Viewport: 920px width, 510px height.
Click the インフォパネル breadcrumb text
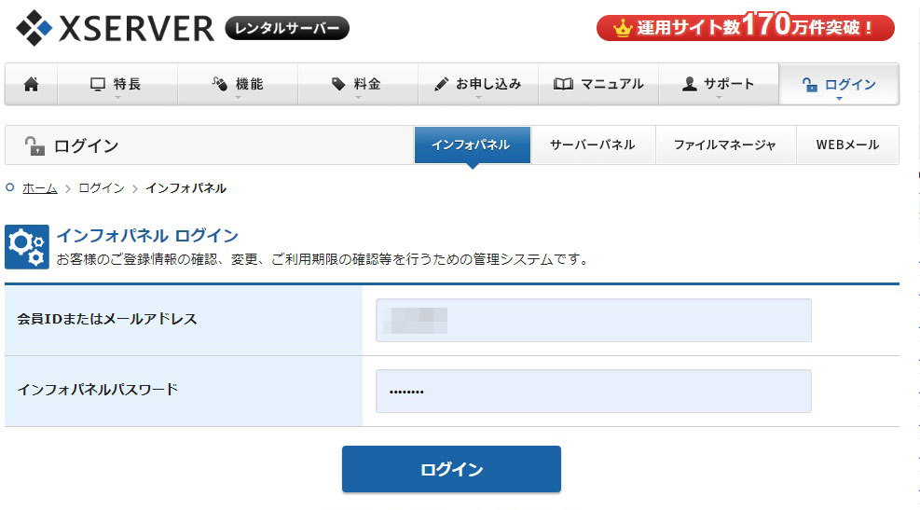click(x=186, y=188)
